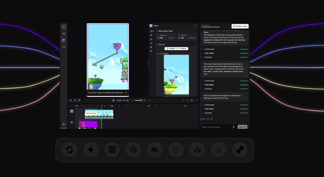Click the OpenAI logo in the bottom icon bar
This screenshot has height=177, width=324.
133,150
